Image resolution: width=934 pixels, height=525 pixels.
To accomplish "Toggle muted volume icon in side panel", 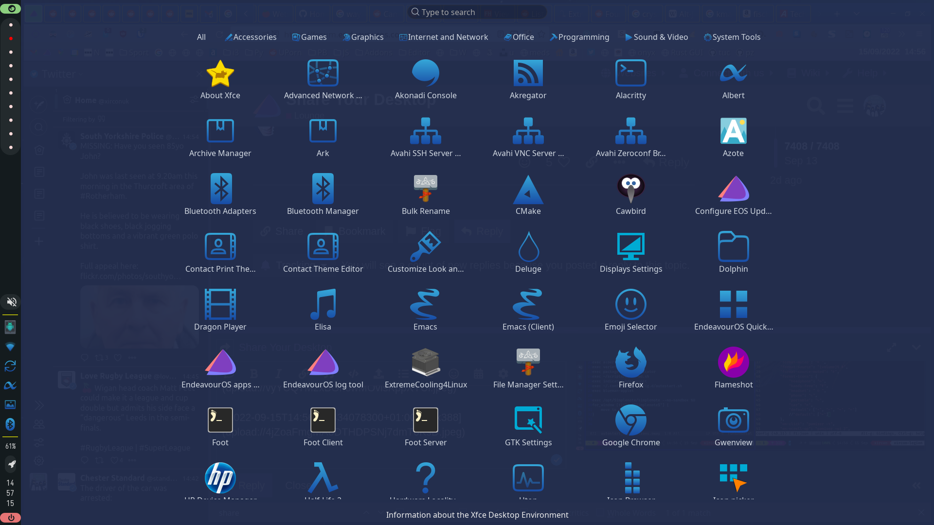I will pyautogui.click(x=11, y=302).
